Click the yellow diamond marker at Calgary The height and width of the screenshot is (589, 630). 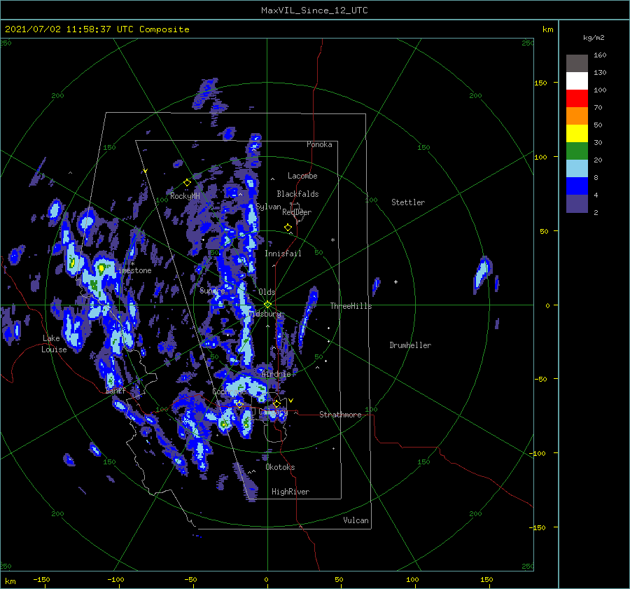click(276, 403)
